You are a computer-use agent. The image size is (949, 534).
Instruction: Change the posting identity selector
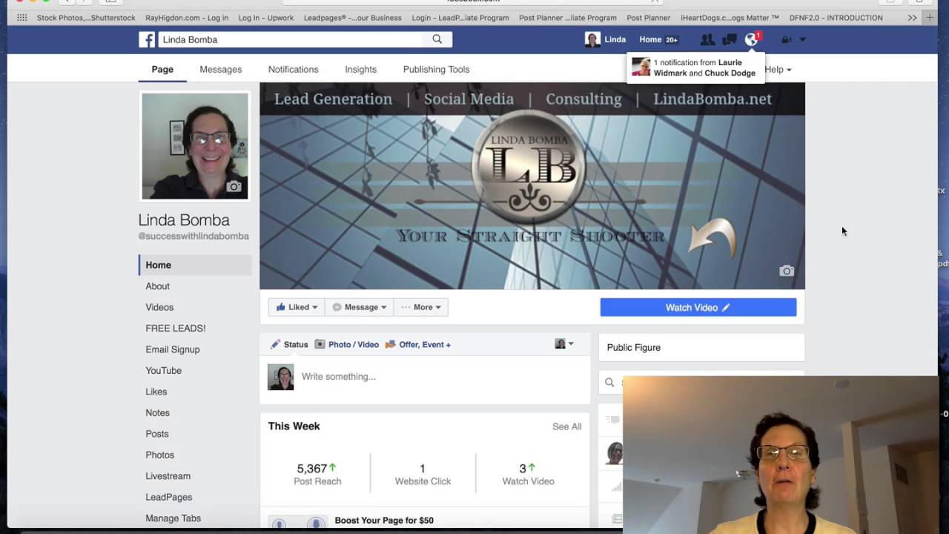point(564,344)
